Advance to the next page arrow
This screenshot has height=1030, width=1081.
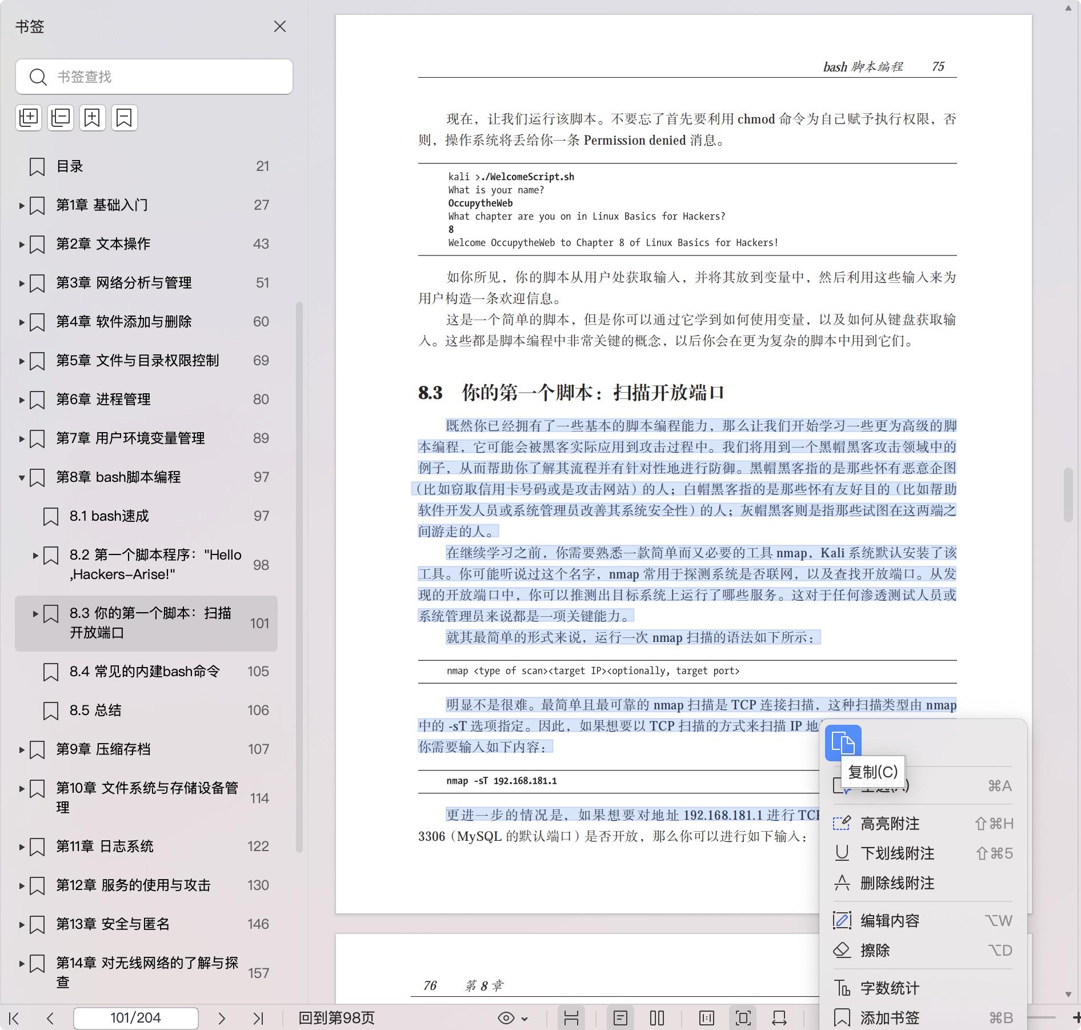click(222, 1018)
